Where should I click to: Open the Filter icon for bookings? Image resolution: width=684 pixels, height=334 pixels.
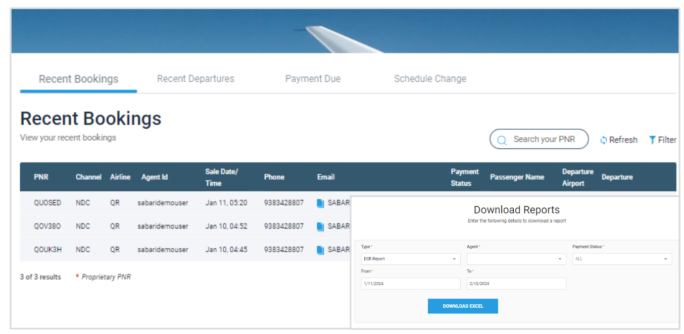pyautogui.click(x=653, y=140)
